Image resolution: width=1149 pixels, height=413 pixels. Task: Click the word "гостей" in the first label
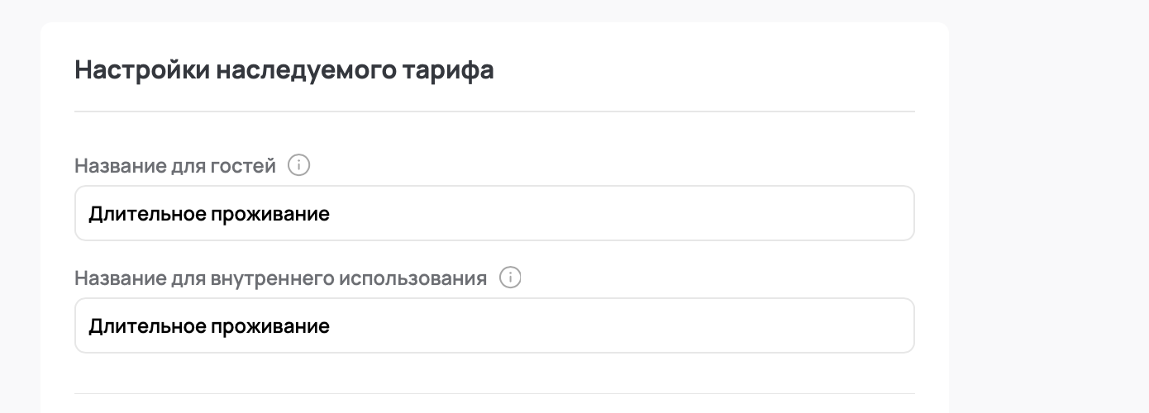tap(249, 166)
